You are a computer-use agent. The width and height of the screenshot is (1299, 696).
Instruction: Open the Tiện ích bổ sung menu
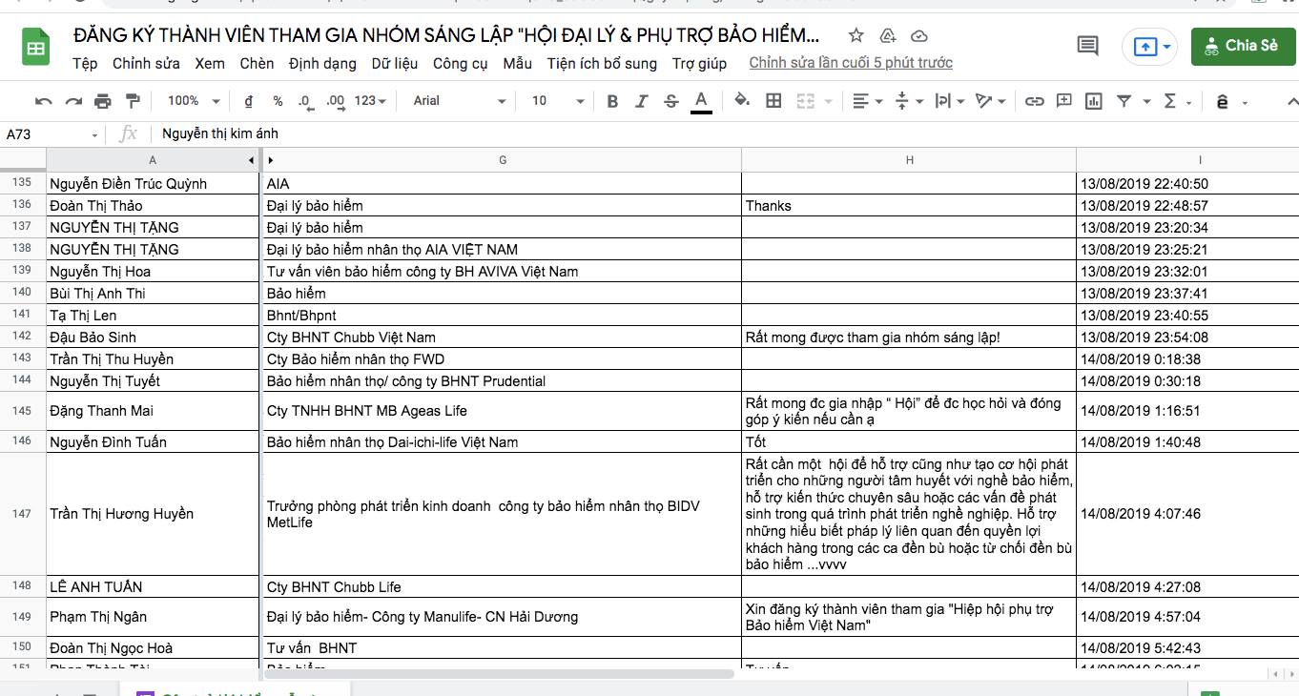click(x=602, y=63)
